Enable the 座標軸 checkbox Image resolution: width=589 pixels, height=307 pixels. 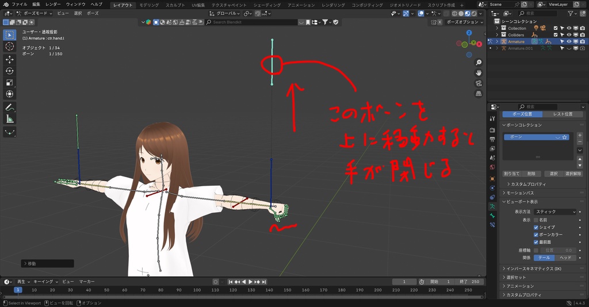pyautogui.click(x=536, y=250)
